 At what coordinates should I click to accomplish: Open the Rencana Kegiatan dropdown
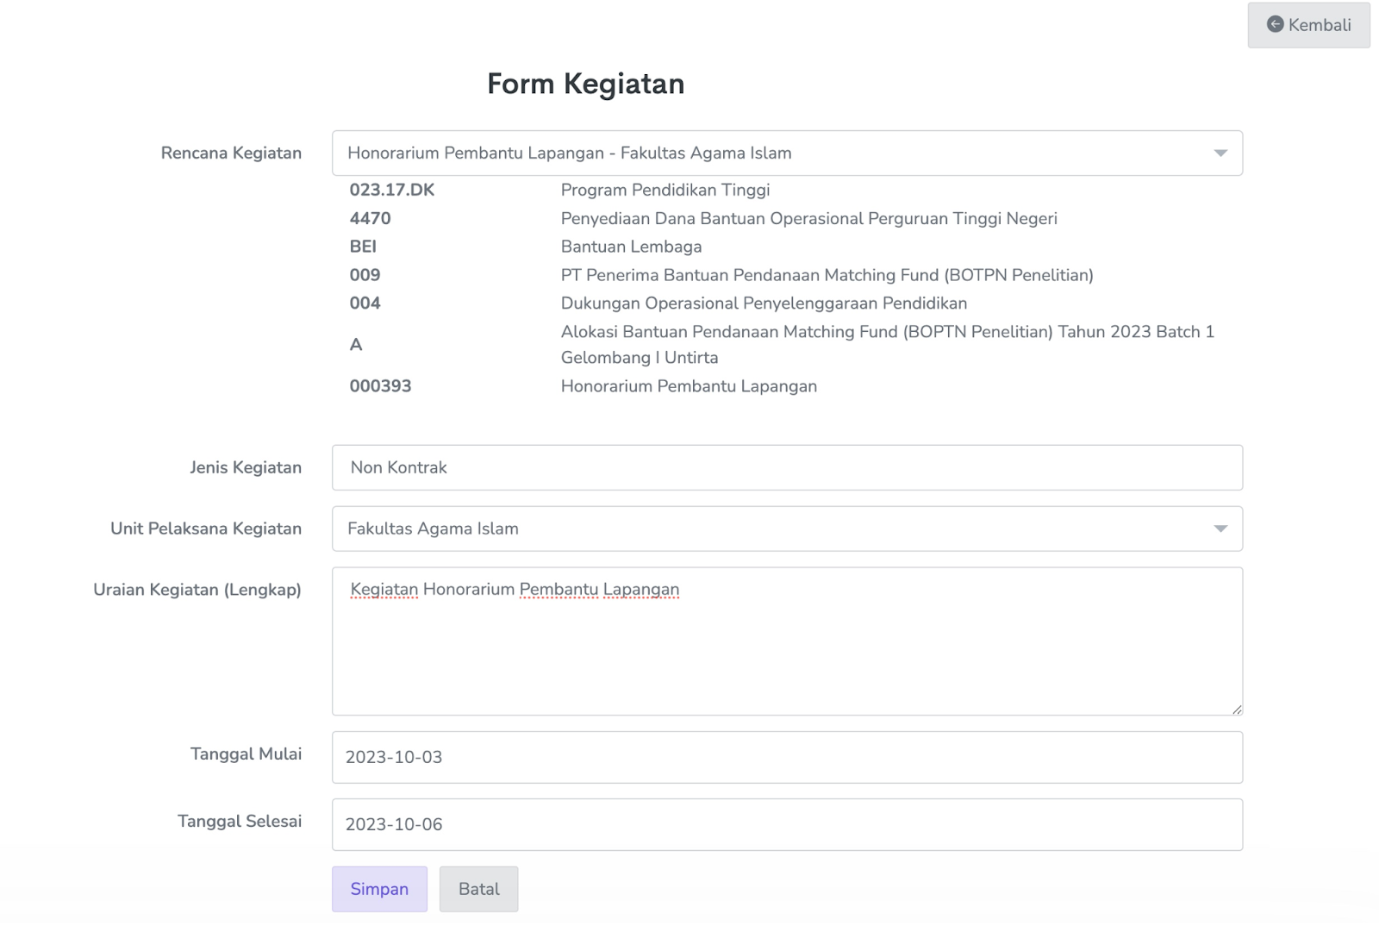[x=786, y=153]
